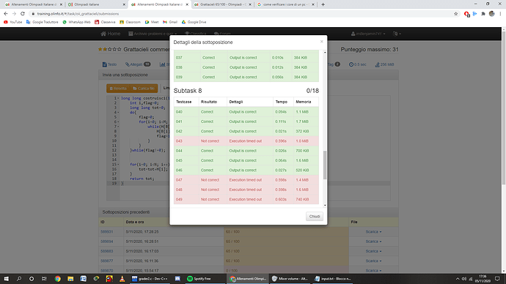Viewport: 506px width, 284px height.
Task: Open the Allegati tab
Action: click(138, 64)
